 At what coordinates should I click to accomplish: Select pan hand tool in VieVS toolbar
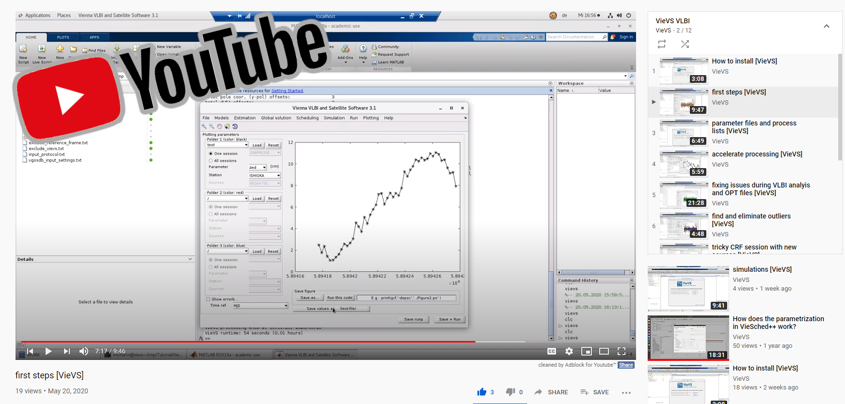[220, 126]
